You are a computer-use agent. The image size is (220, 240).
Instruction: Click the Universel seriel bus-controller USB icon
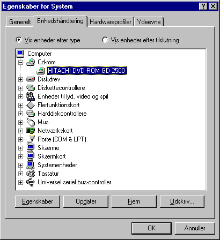[x=31, y=182]
